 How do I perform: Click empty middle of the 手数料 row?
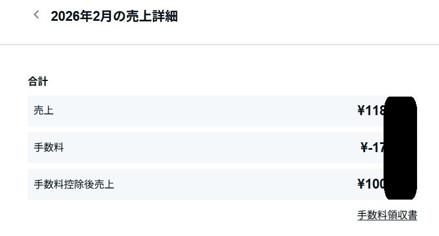pos(202,147)
